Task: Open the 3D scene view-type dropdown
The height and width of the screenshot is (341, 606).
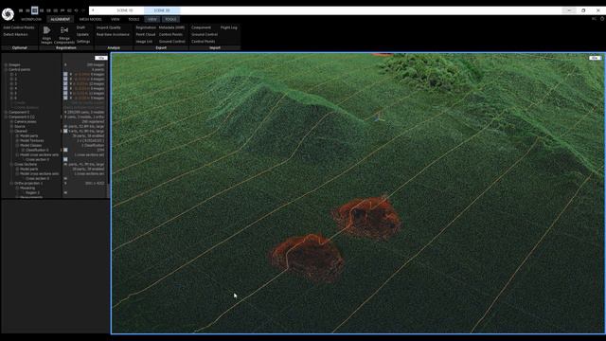Action: (x=595, y=58)
